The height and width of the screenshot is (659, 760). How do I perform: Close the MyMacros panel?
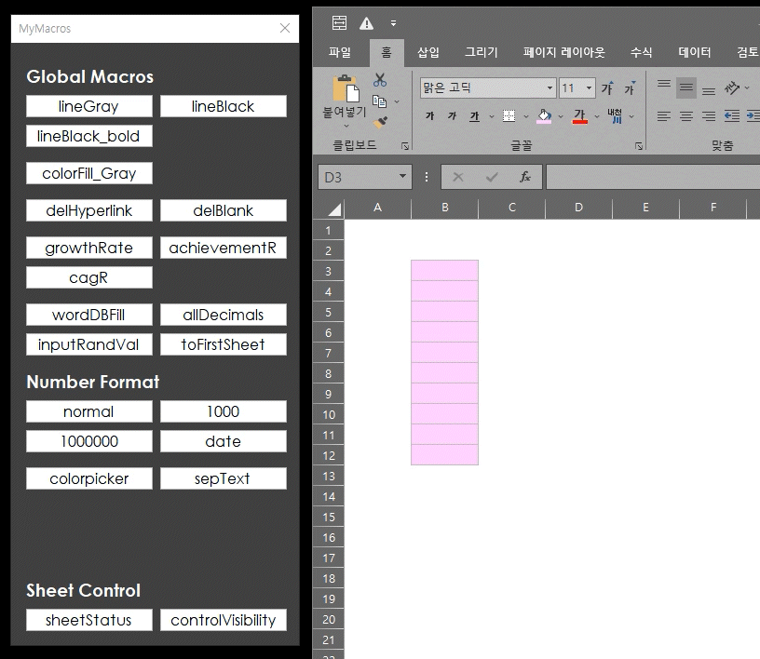click(x=285, y=28)
